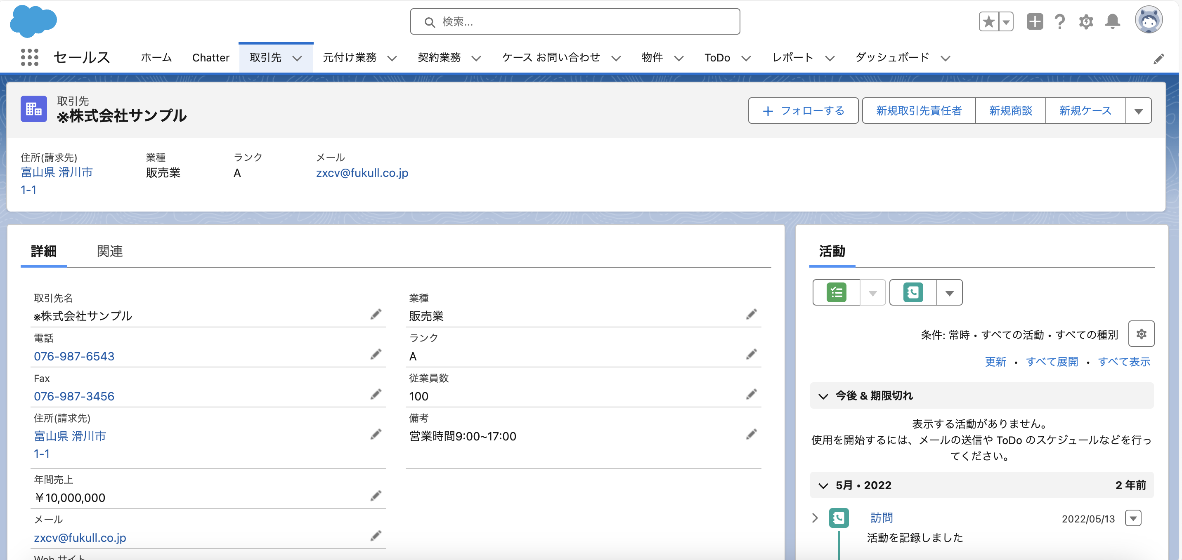Open the 元付け業務 tab dropdown chevron

tap(392, 58)
